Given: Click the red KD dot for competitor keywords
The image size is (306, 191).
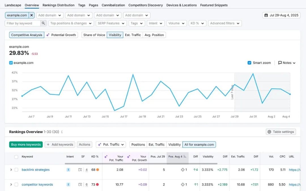Looking at the screenshot, I should (97, 185).
